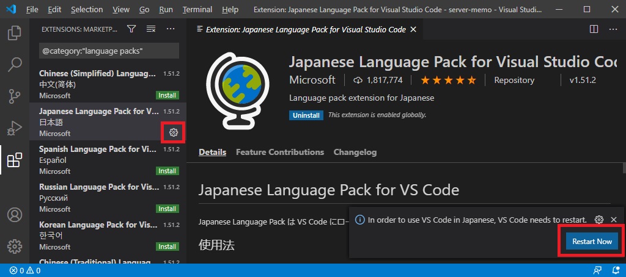Open Extensions panel more actions menu
This screenshot has height=277, width=626.
tap(171, 29)
